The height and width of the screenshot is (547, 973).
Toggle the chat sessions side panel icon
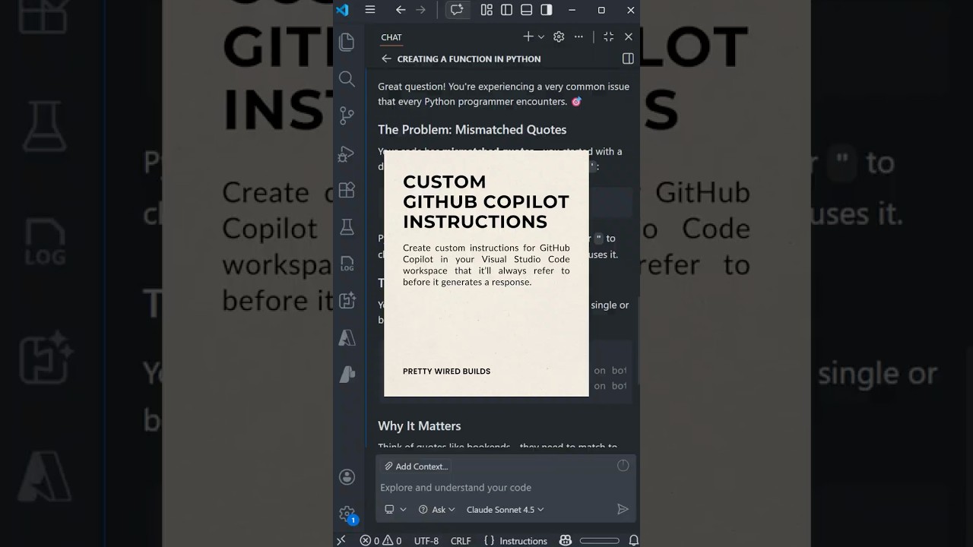coord(628,58)
